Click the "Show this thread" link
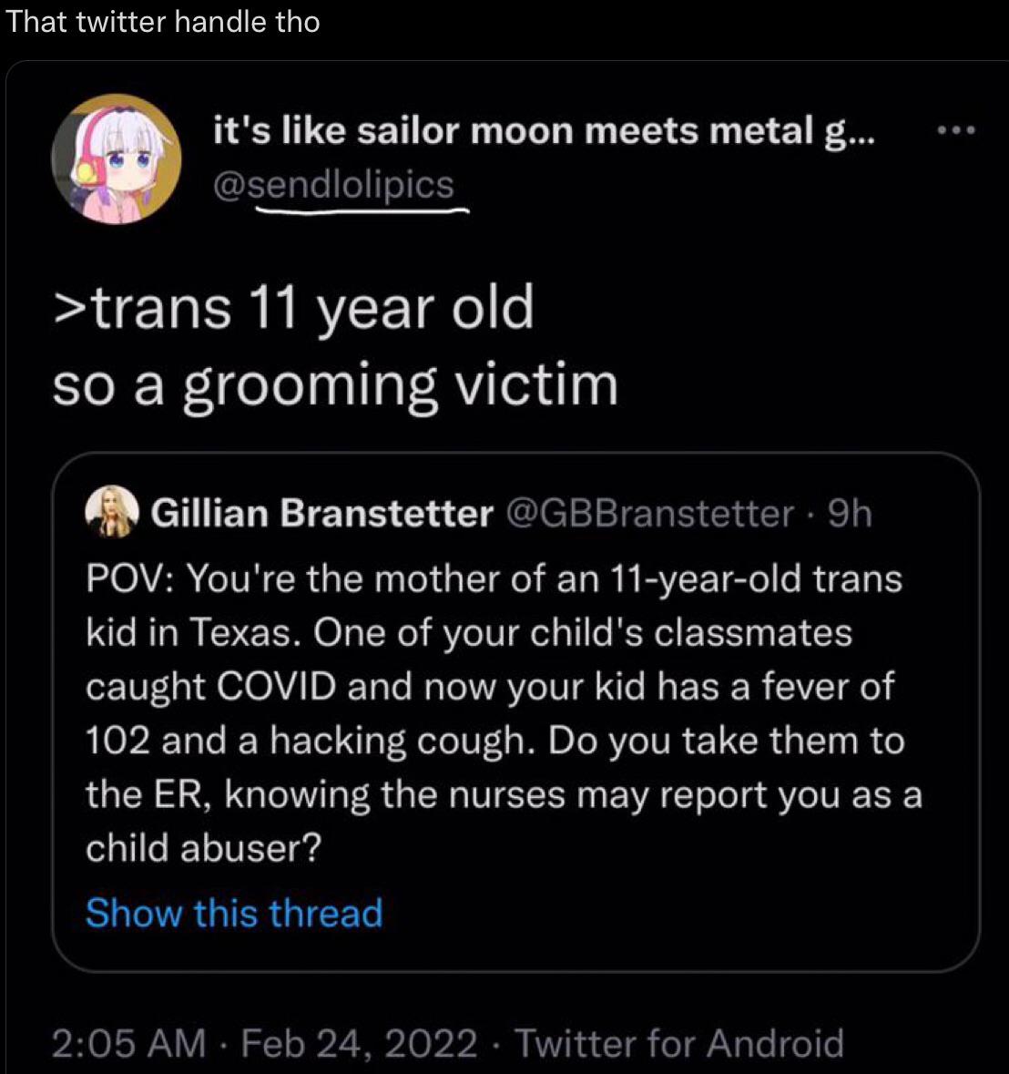This screenshot has width=1009, height=1074. click(x=234, y=913)
